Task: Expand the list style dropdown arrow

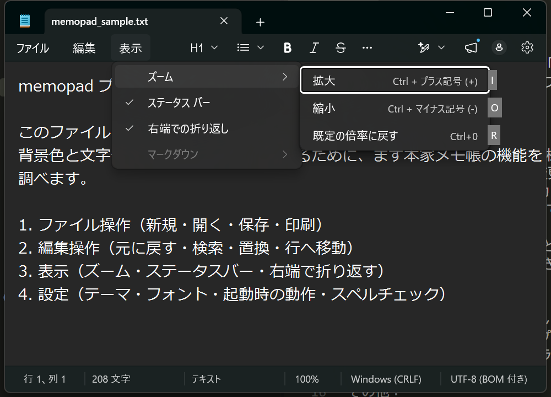Action: click(261, 48)
